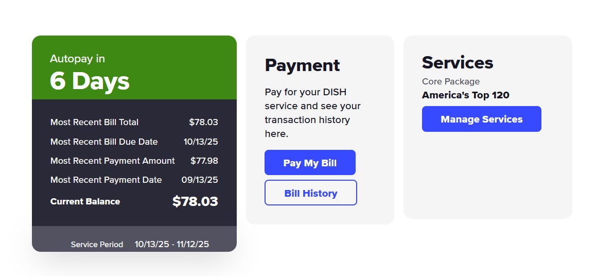Select the 10/13/25 bill due date value
The image size is (597, 276).
(201, 142)
